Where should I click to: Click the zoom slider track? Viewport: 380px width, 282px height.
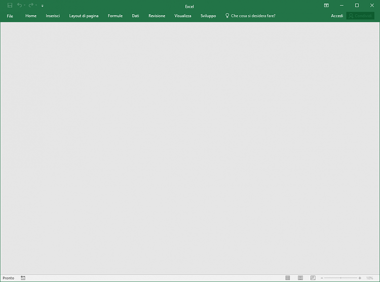[x=341, y=278]
